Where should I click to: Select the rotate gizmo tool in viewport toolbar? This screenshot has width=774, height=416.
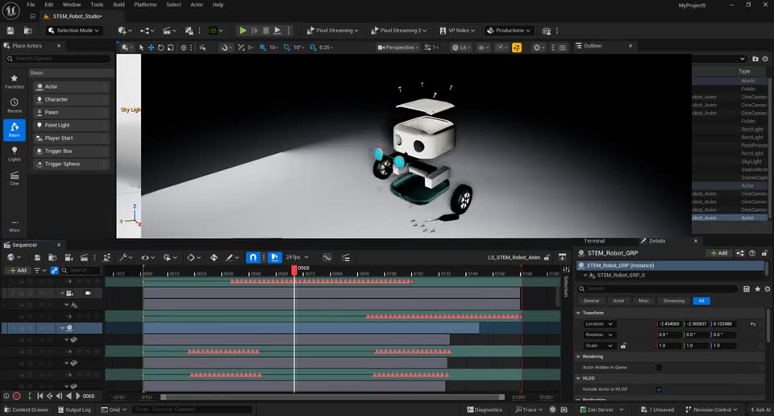(x=161, y=48)
